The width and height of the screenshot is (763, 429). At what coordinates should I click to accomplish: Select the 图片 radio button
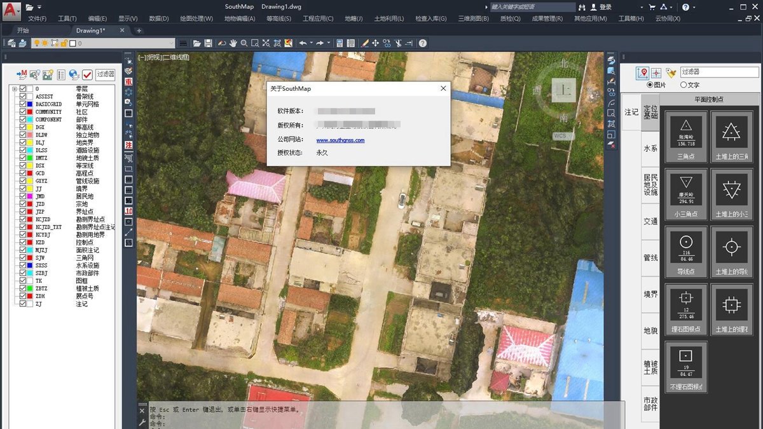(x=650, y=85)
